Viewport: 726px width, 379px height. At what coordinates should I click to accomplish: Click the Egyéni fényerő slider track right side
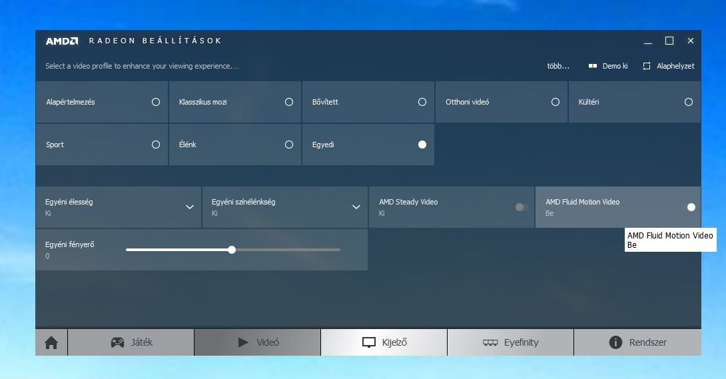click(x=287, y=250)
